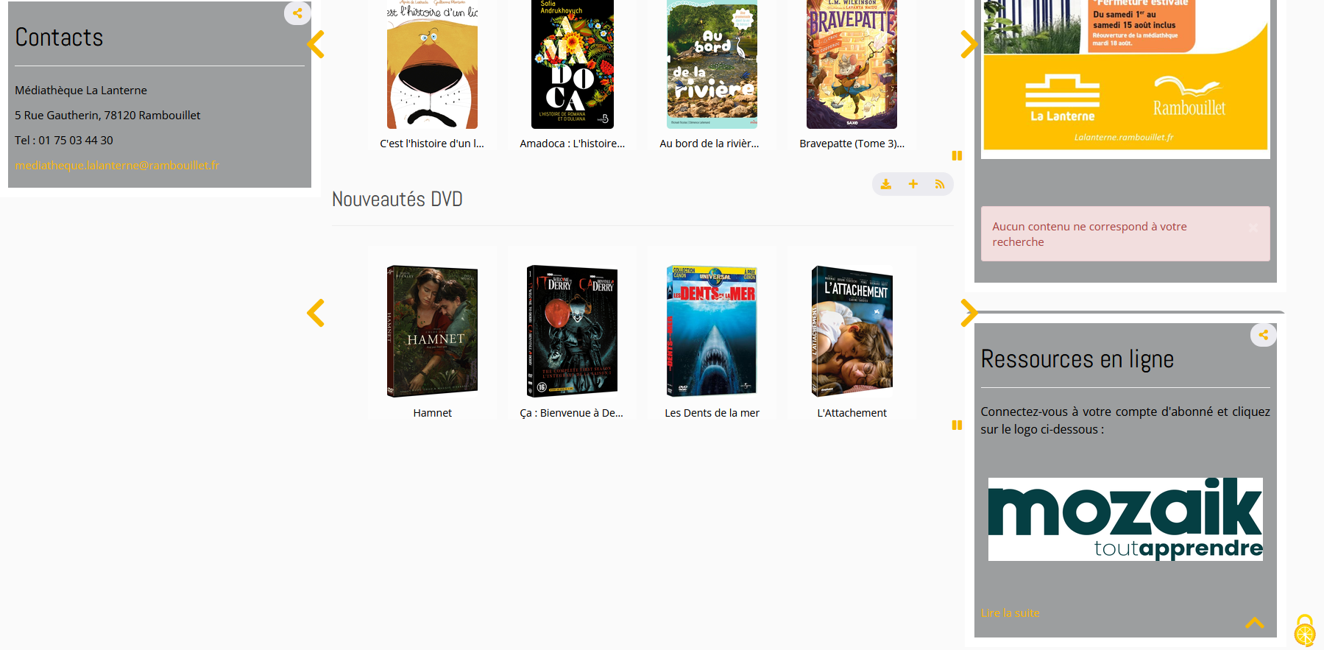Image resolution: width=1324 pixels, height=650 pixels.
Task: Add the Nouveautés DVD selection
Action: [x=913, y=184]
